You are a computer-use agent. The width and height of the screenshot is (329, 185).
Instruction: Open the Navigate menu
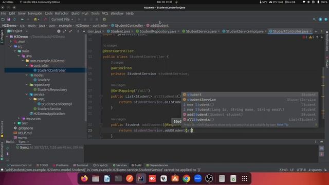tap(35, 13)
